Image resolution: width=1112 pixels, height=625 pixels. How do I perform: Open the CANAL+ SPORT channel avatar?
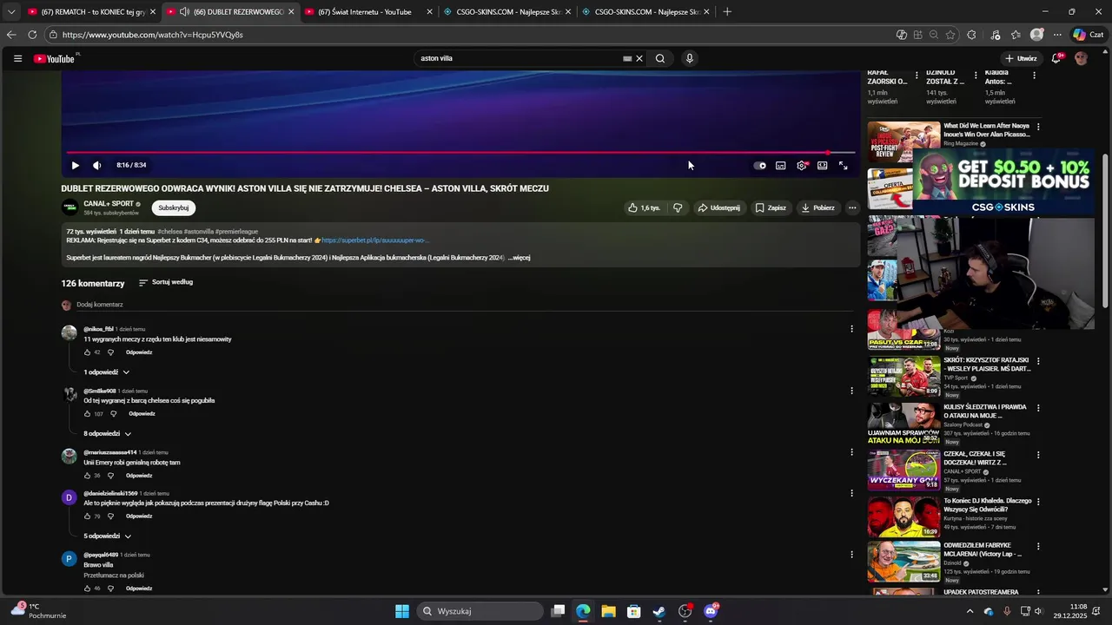pyautogui.click(x=69, y=207)
